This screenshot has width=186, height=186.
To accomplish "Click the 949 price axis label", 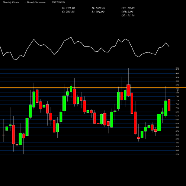I will [177, 73].
